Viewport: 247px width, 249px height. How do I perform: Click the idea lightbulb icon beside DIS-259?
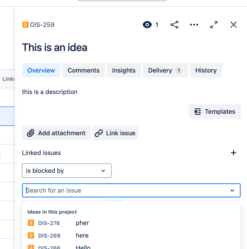point(25,25)
